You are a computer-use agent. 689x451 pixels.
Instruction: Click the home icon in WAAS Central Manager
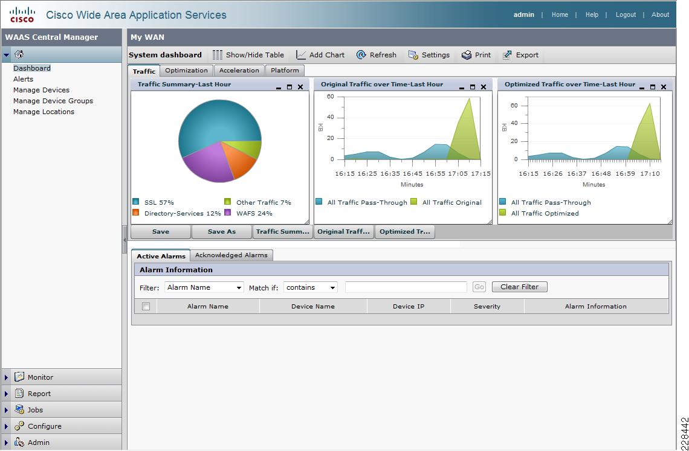point(19,54)
